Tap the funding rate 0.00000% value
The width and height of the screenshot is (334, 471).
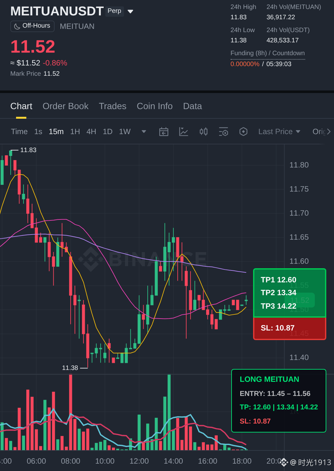pyautogui.click(x=245, y=64)
